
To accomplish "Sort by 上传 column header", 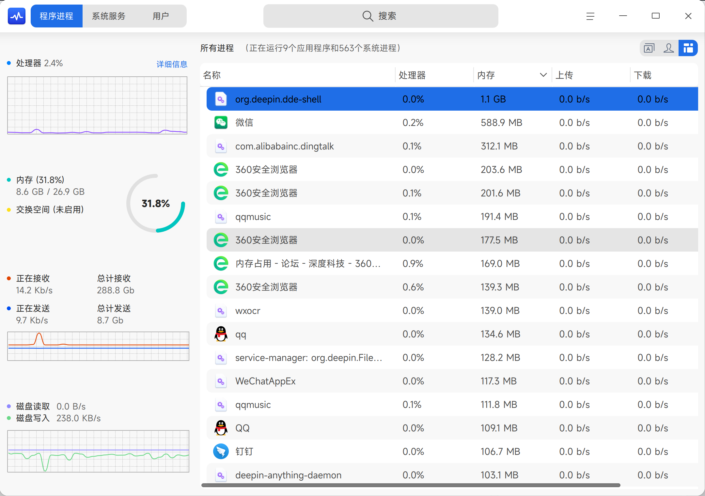I will pyautogui.click(x=591, y=75).
